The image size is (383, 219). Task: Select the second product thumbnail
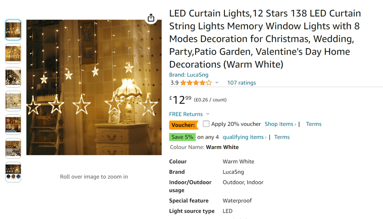13,54
